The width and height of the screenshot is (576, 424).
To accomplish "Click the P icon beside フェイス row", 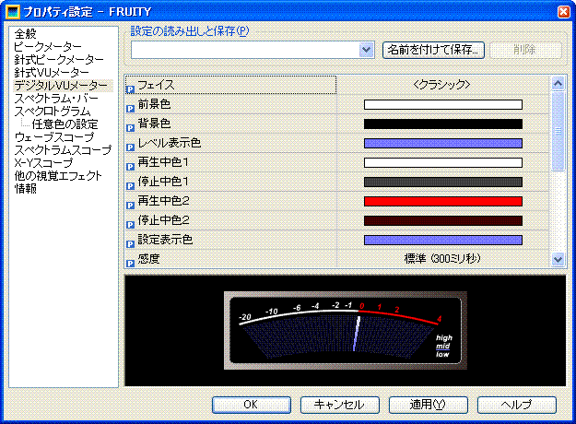I will point(130,86).
